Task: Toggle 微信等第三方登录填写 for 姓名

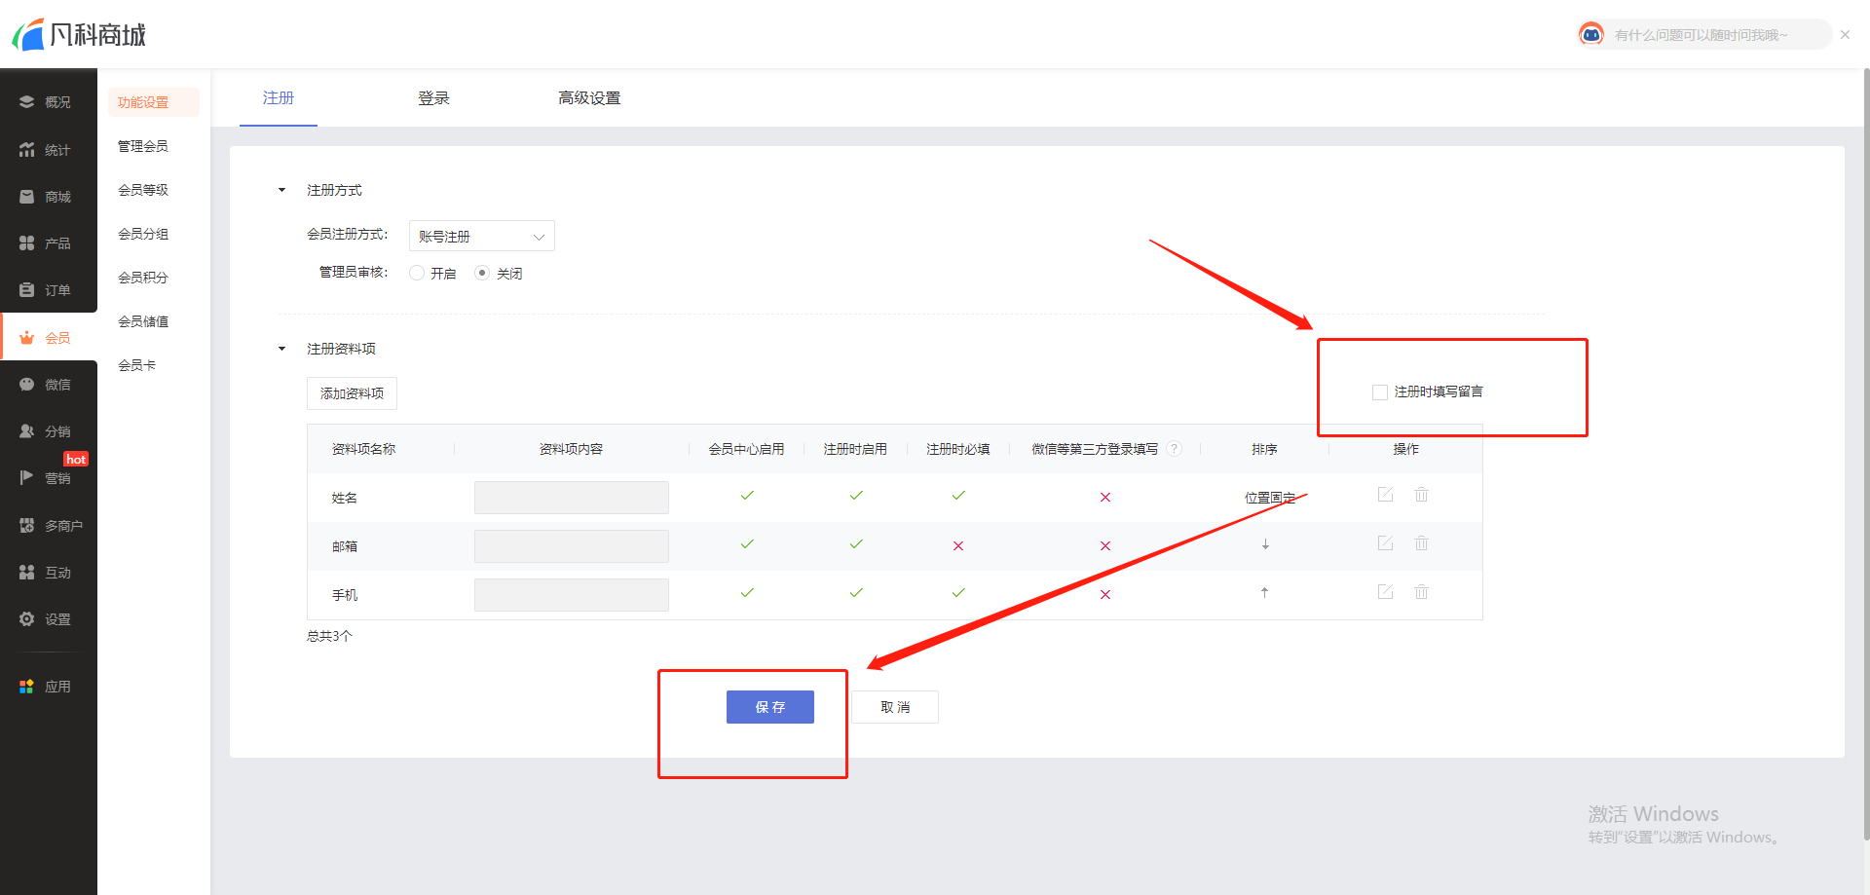Action: pos(1105,498)
